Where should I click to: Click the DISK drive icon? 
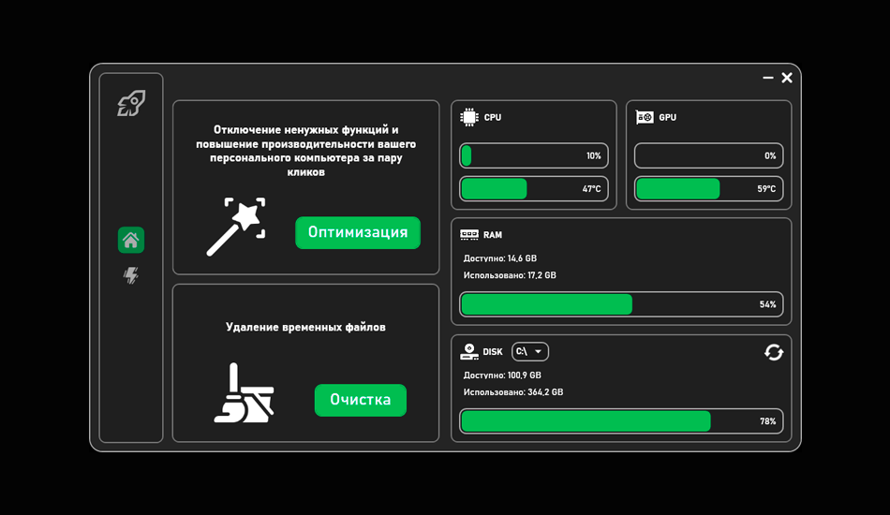coord(469,352)
